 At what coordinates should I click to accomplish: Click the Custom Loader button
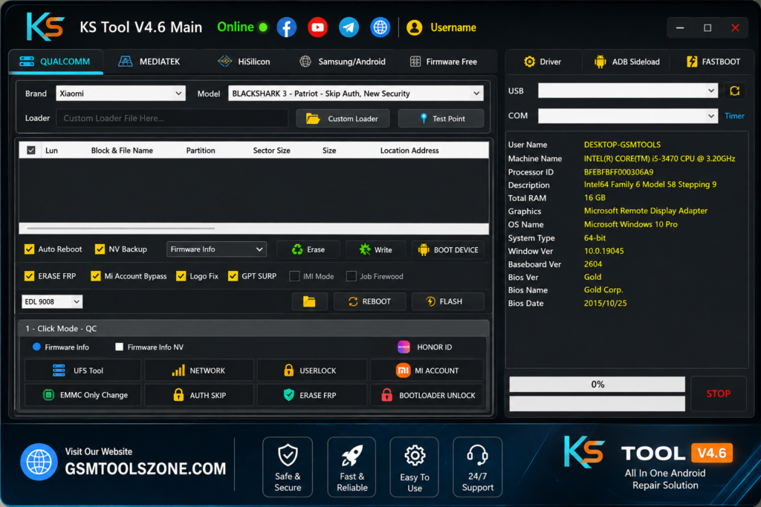click(343, 119)
